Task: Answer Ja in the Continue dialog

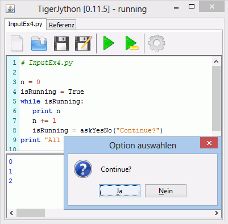Action: (x=119, y=190)
